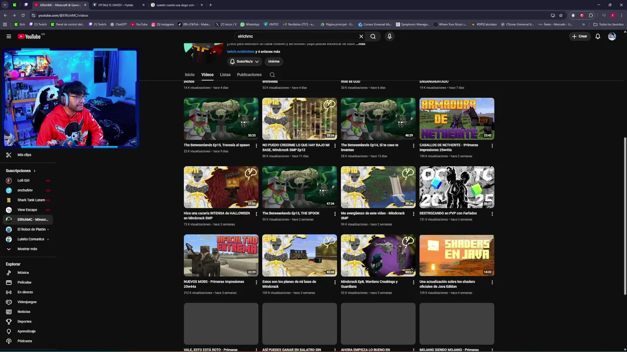Open options menu for shaders oficiales video
Viewport: 627px width, 352px height.
click(492, 282)
